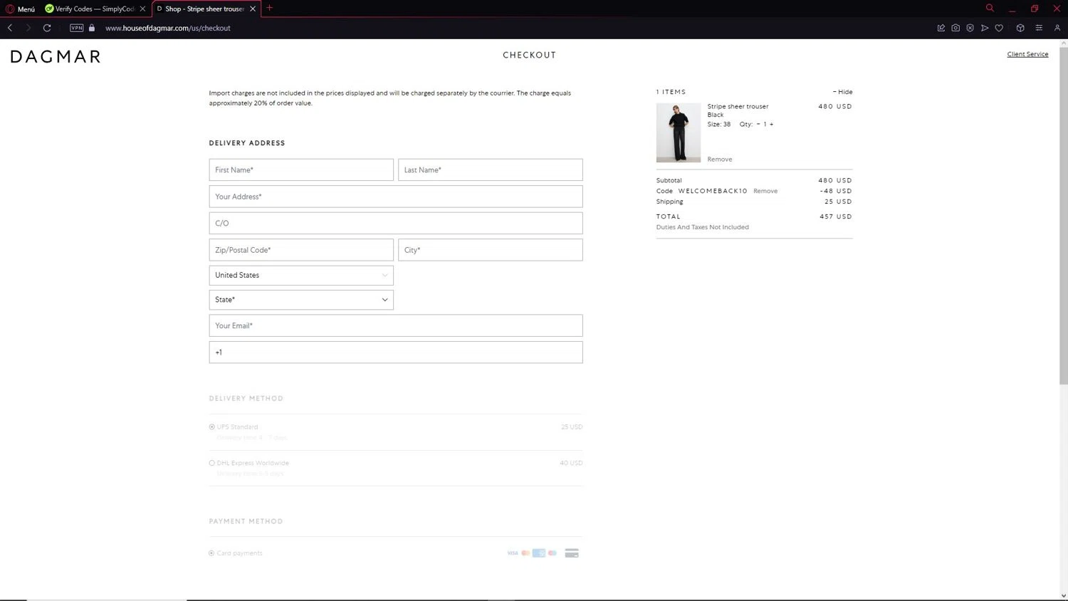Click the '-48 USD' discount value
This screenshot has width=1068, height=601.
[x=836, y=191]
